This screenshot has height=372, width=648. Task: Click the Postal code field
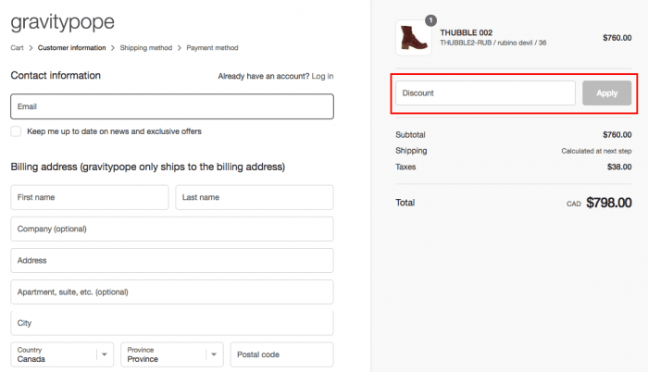tap(281, 354)
